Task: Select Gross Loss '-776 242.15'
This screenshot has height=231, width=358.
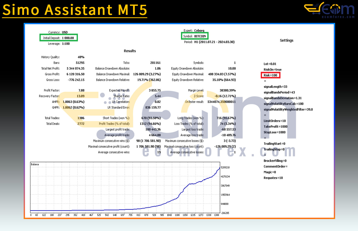Action: click(76, 80)
